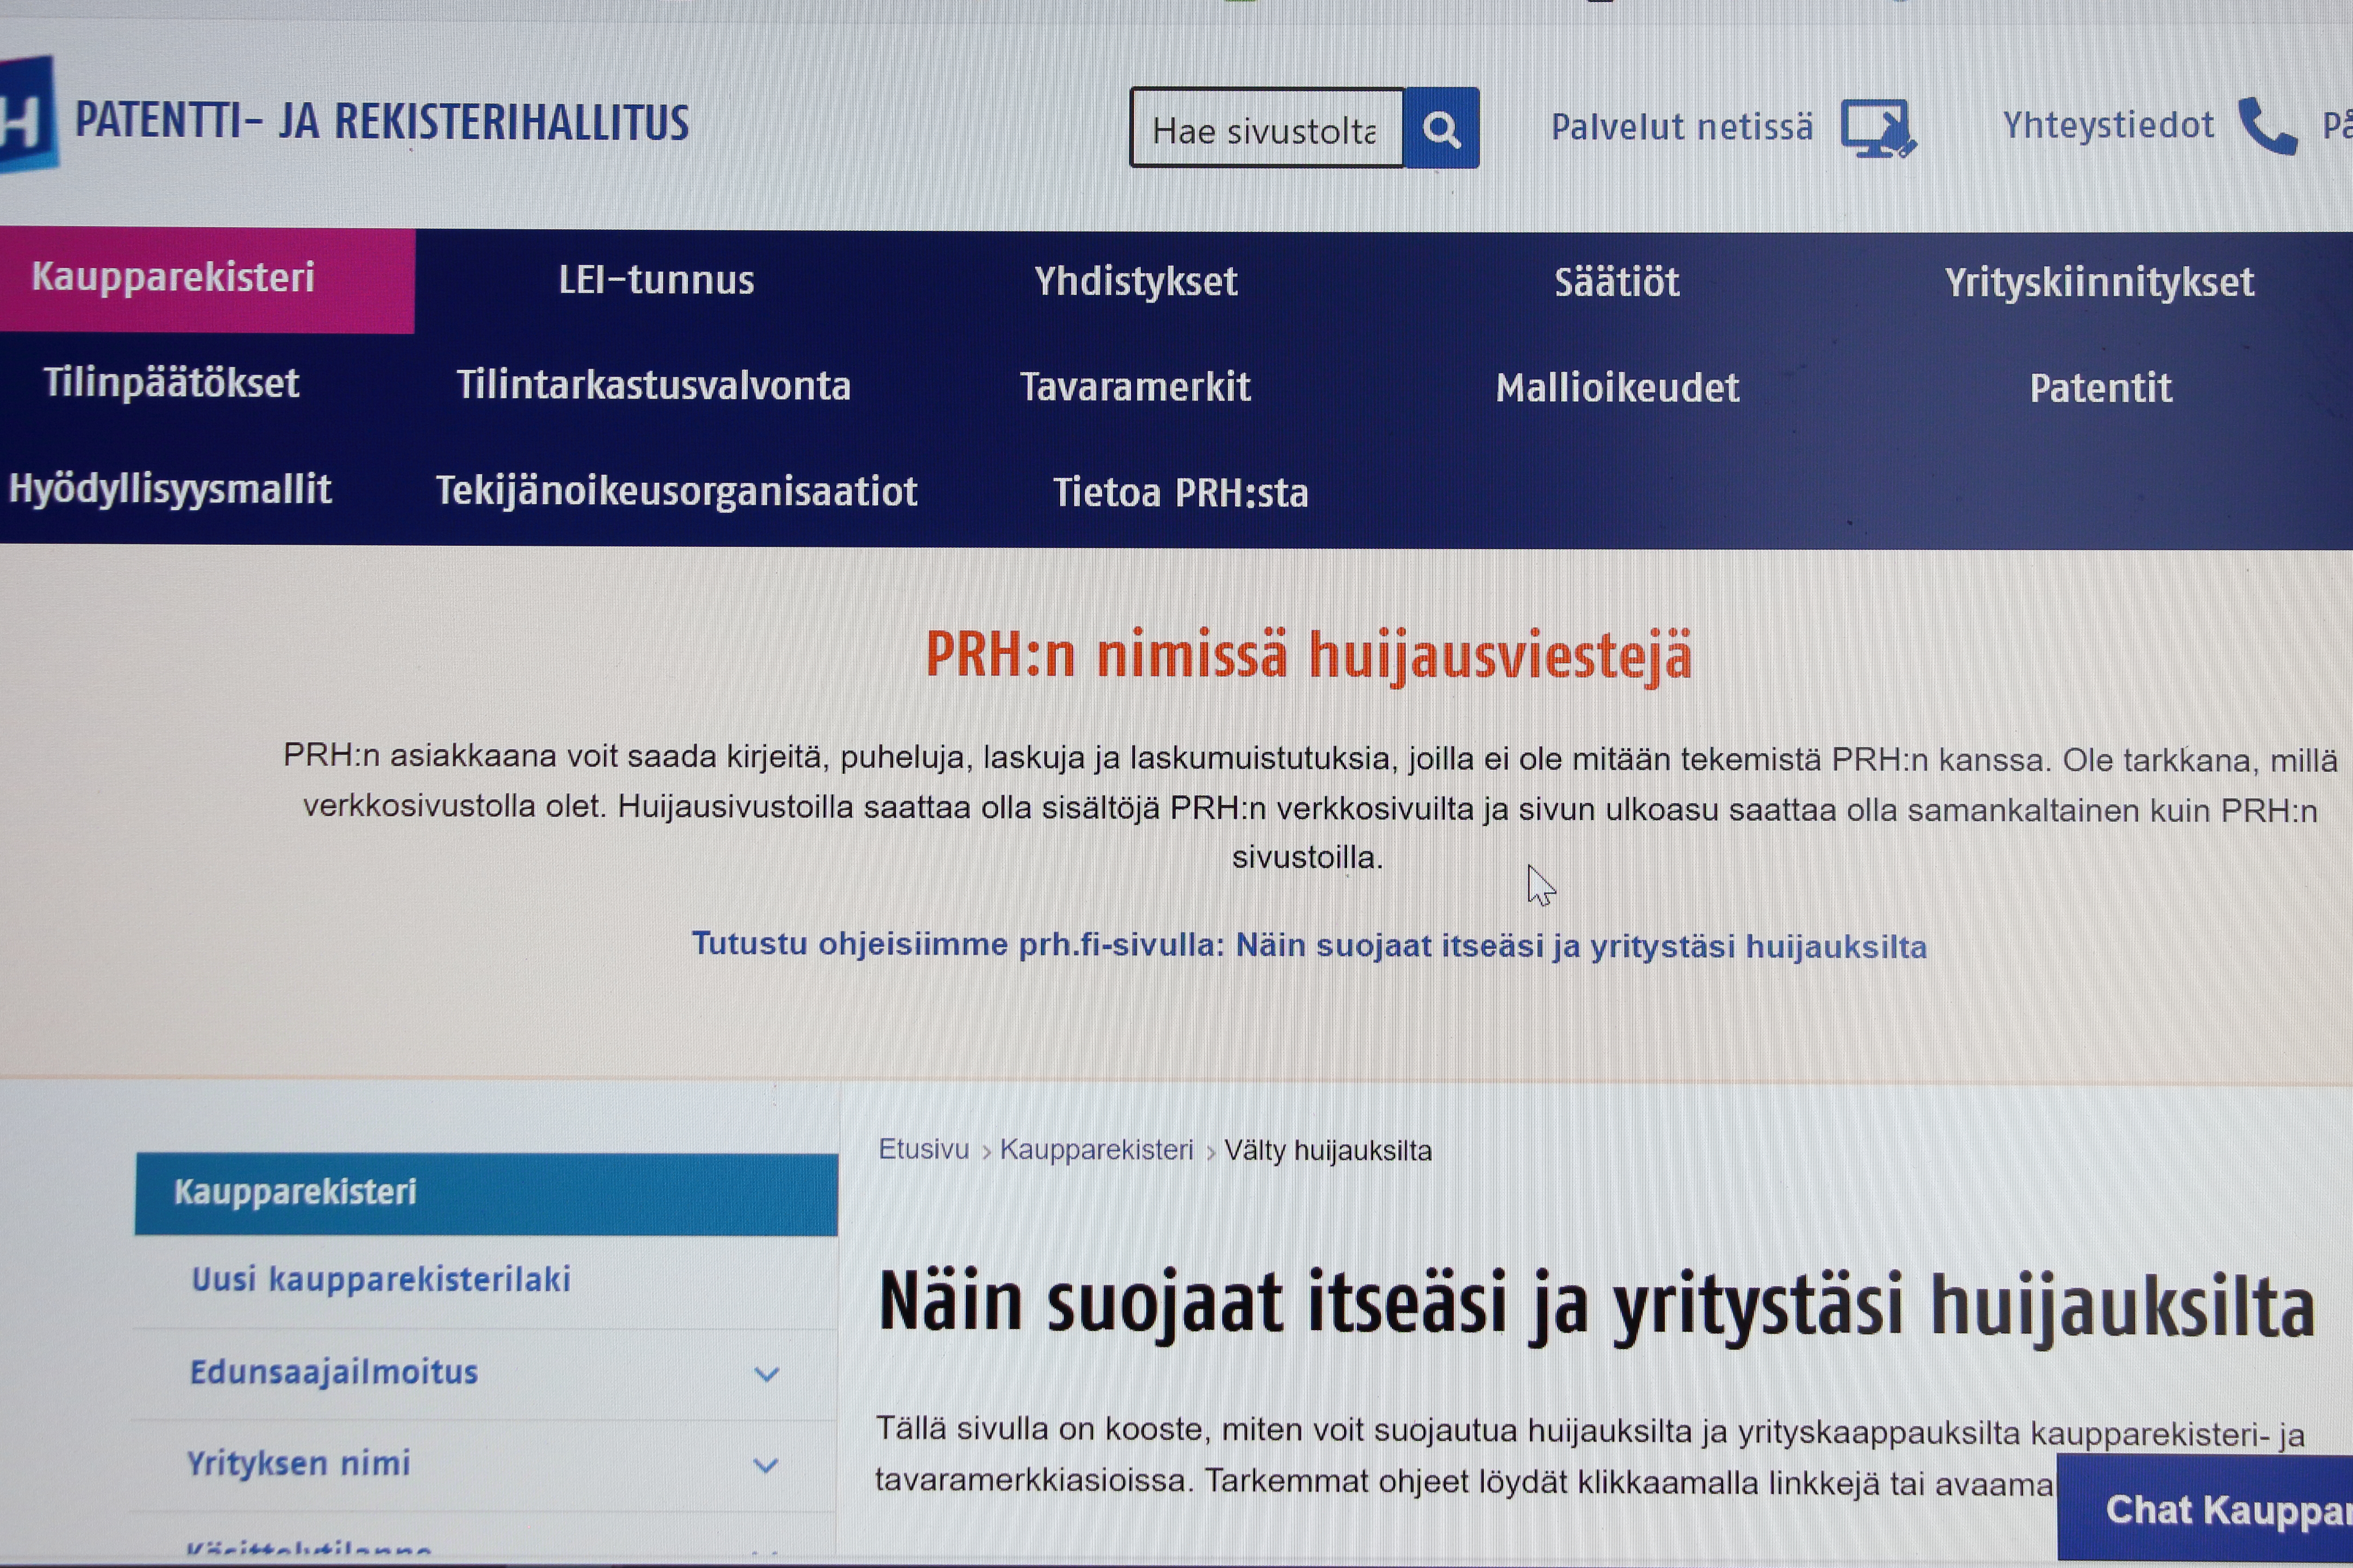
Task: Focus the Hae sivustolta search field
Action: (1267, 128)
